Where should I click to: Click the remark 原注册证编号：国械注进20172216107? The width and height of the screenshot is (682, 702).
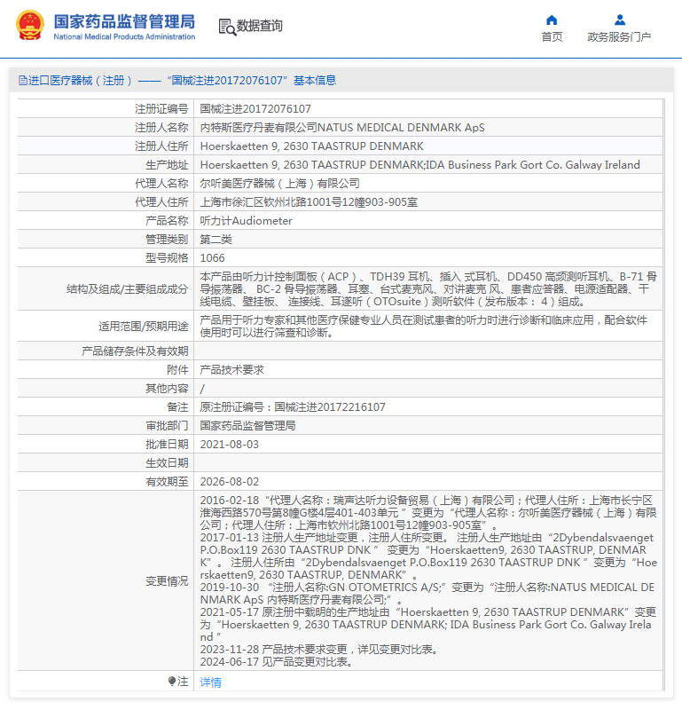pos(293,407)
